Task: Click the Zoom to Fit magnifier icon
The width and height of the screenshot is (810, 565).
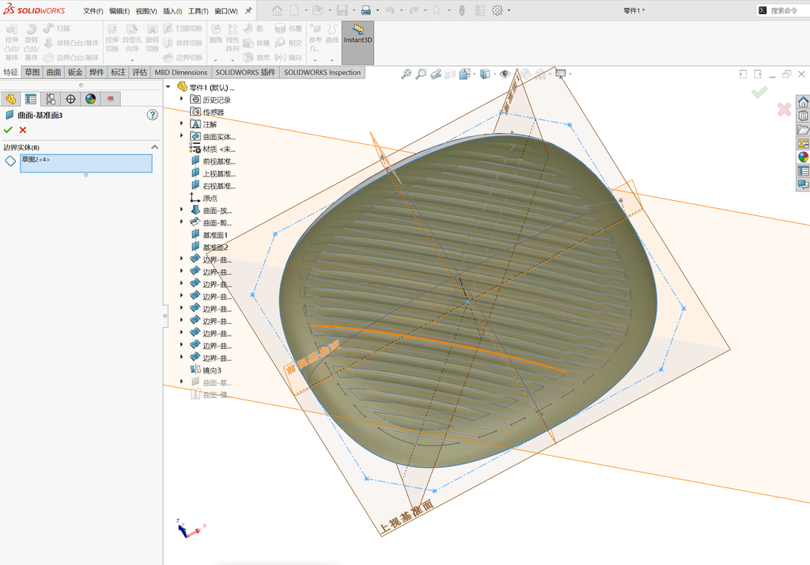Action: (407, 74)
